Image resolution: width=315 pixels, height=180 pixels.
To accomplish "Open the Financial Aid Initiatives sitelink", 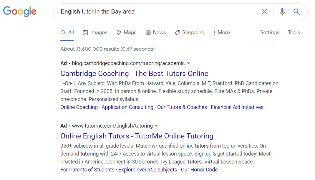I will pos(237,107).
